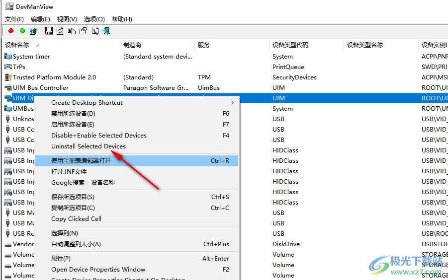
Task: Click the Find magnifier toolbar icon
Action: coord(95,31)
